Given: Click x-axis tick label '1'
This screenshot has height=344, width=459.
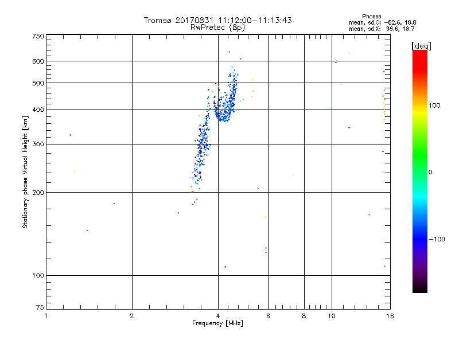Looking at the screenshot, I should [x=46, y=316].
